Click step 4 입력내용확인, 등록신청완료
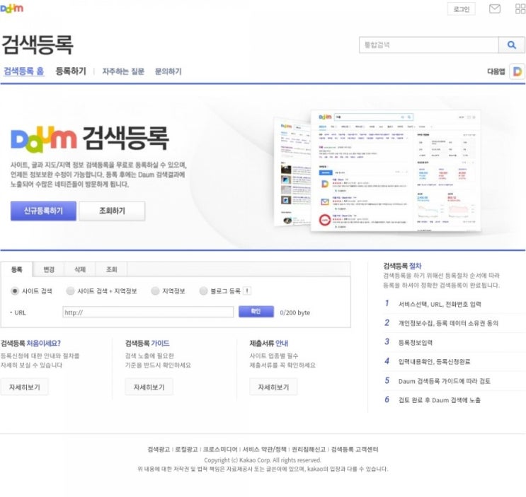Screen dimensions: 526x497 [x=434, y=362]
